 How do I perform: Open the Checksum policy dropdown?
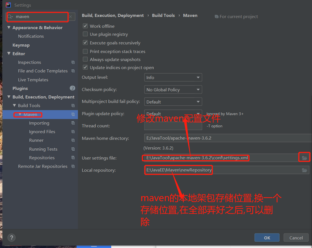tap(173, 90)
